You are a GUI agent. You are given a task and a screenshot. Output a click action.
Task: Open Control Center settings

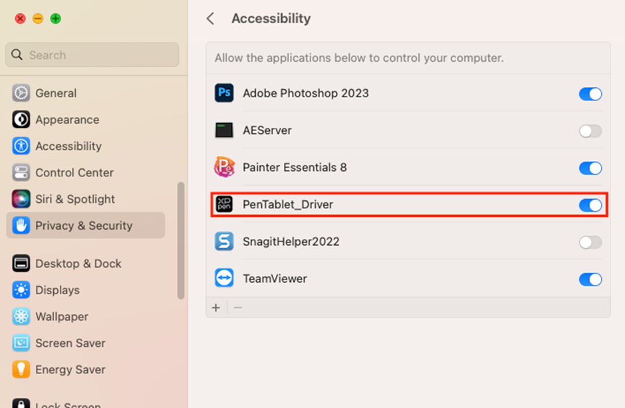click(x=74, y=172)
